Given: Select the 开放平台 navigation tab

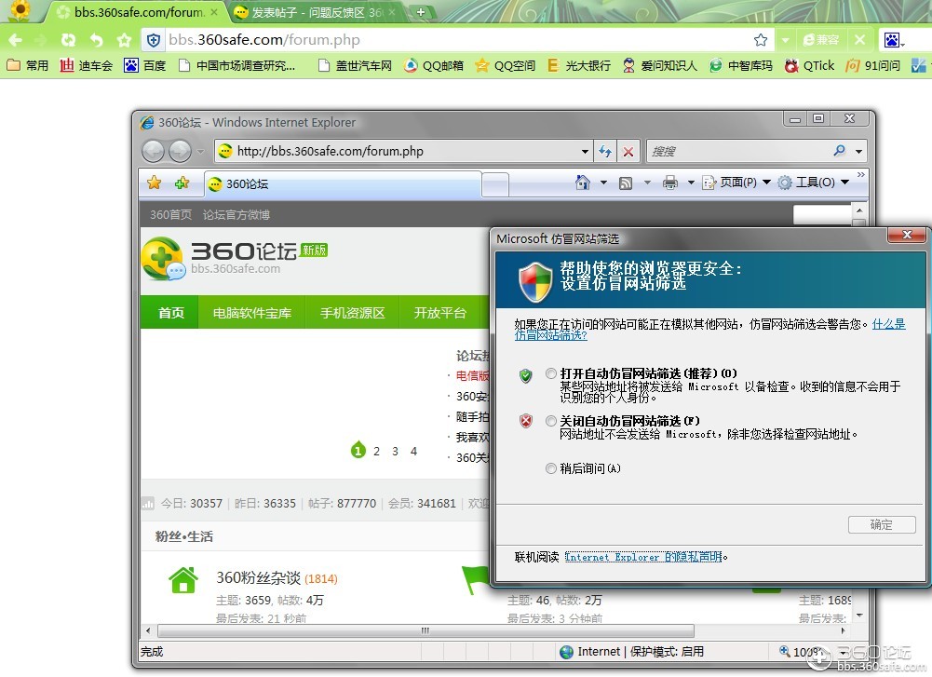Looking at the screenshot, I should pos(439,313).
